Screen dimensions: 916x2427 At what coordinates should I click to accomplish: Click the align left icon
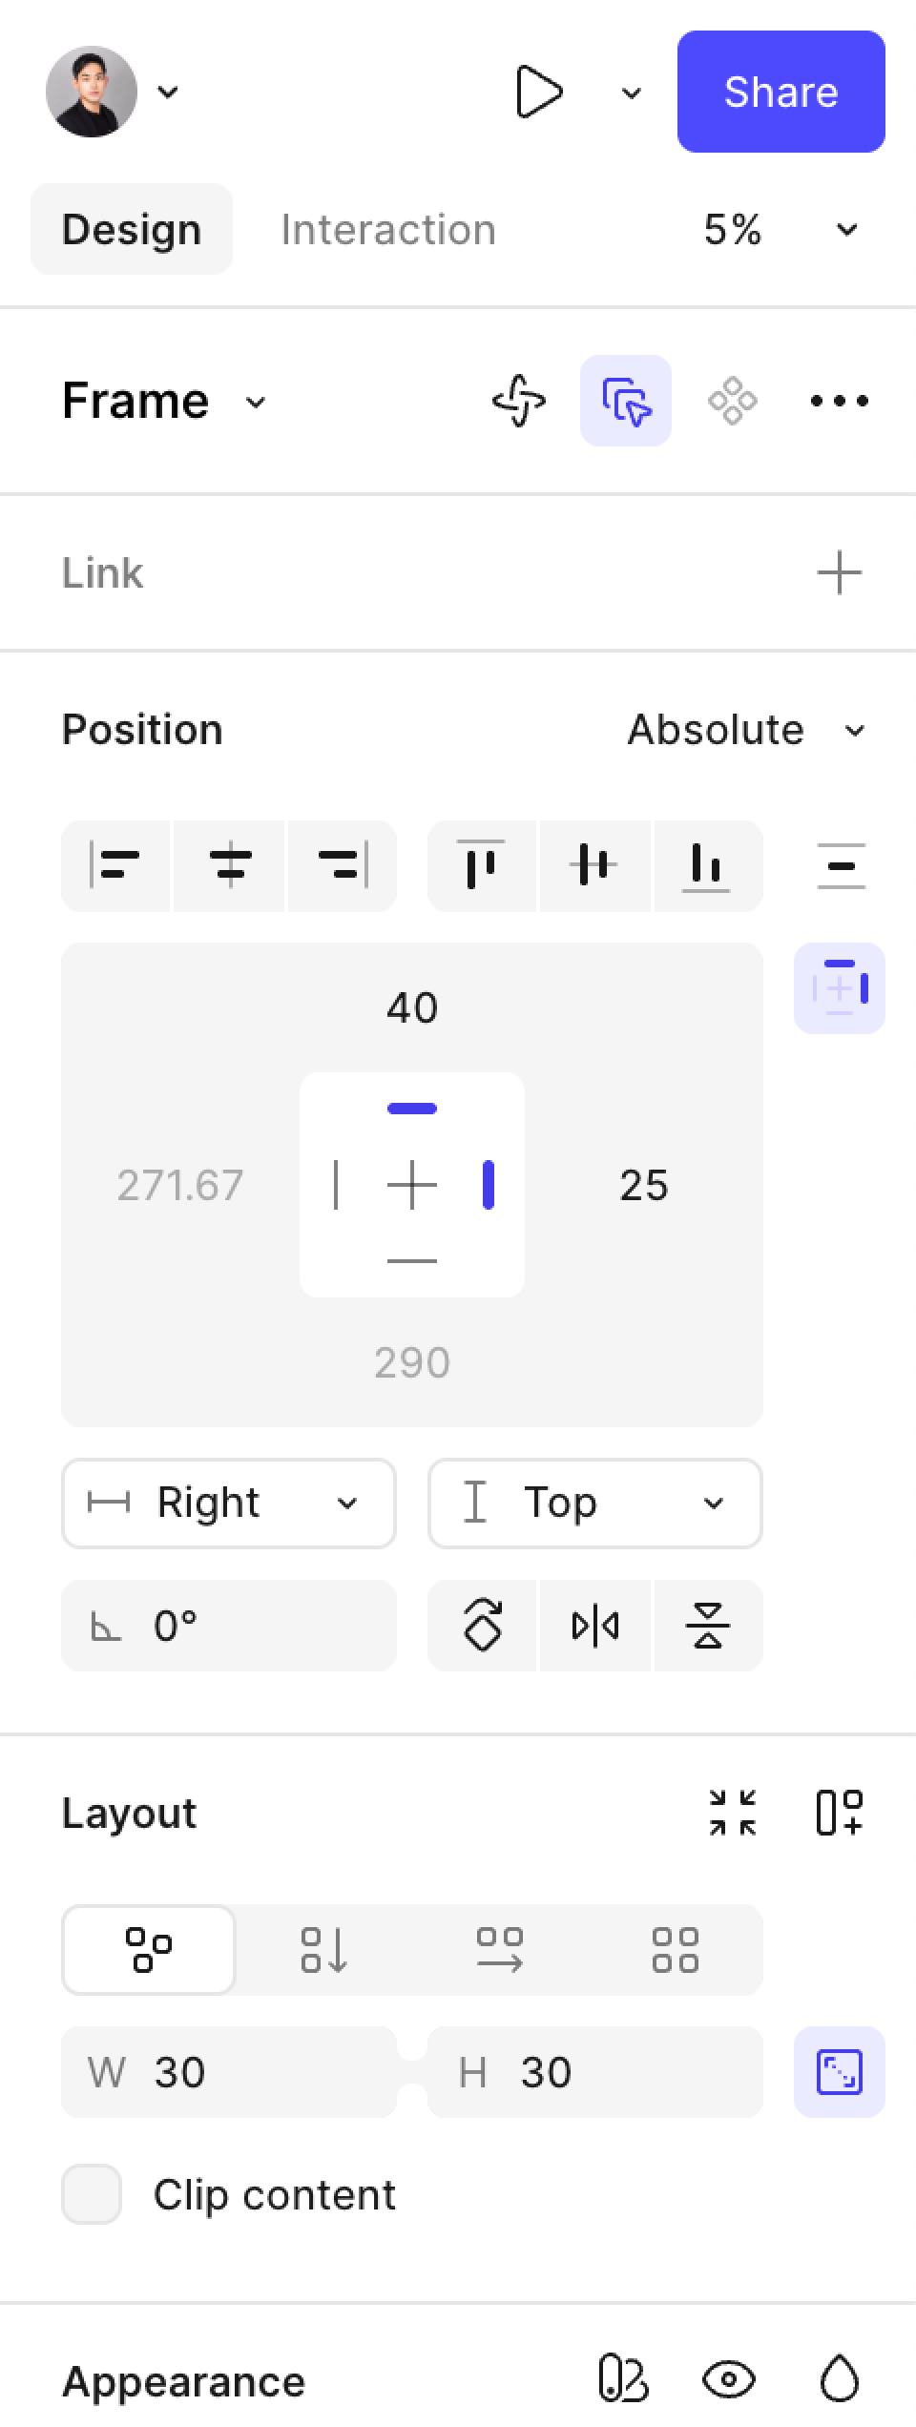115,866
